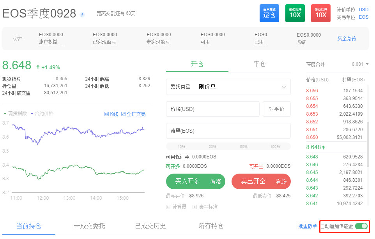Select the 已成交历史 tab
The image size is (375, 239).
click(150, 226)
